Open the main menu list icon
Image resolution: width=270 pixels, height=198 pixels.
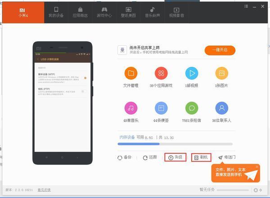click(x=246, y=6)
